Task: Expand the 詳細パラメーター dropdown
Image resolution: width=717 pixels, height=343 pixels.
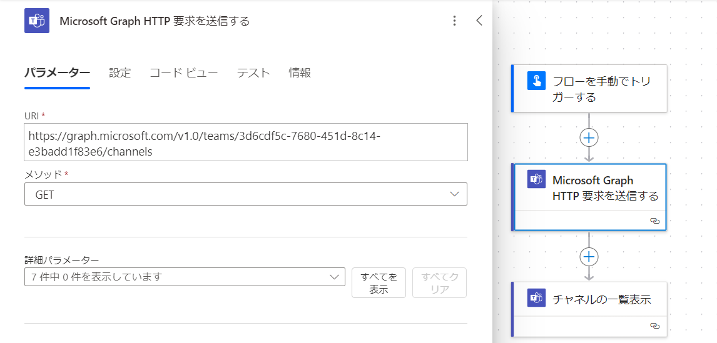Action: click(x=185, y=277)
